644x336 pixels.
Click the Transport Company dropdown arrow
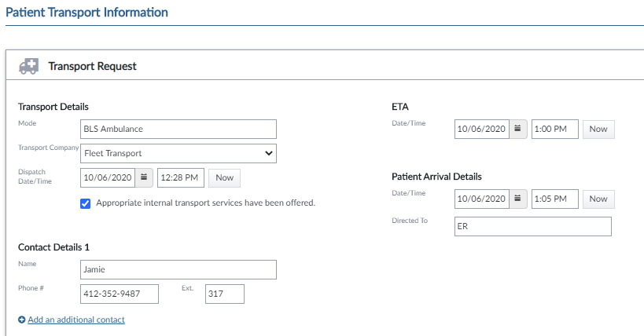pos(269,153)
